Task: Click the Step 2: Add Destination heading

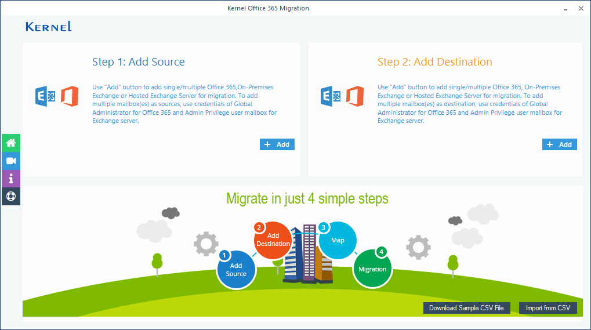Action: [434, 62]
